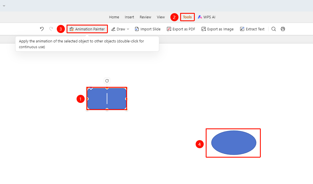Select the Animation Painter tool

[87, 29]
